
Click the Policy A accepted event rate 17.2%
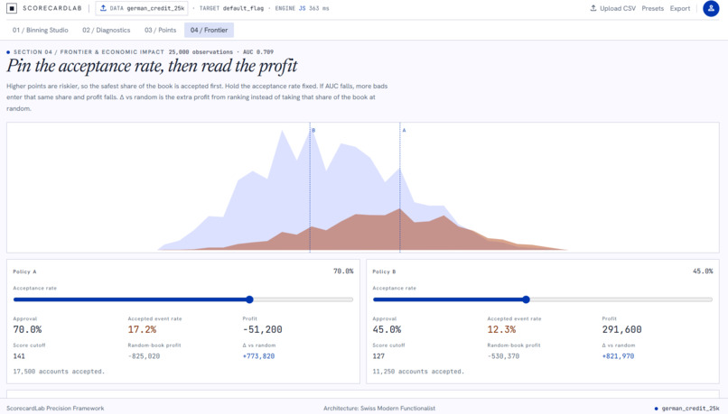pos(142,329)
